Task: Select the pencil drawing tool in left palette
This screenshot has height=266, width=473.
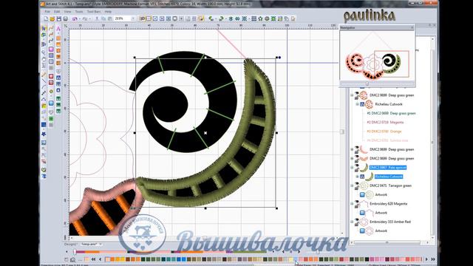Action: 44,75
